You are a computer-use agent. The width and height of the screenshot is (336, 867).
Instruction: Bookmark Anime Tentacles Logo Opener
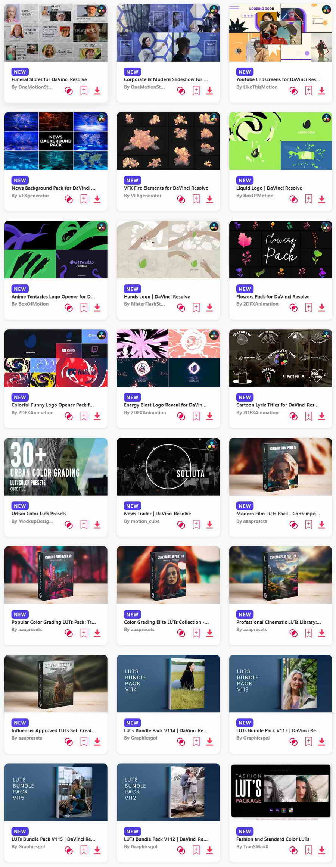[x=84, y=308]
